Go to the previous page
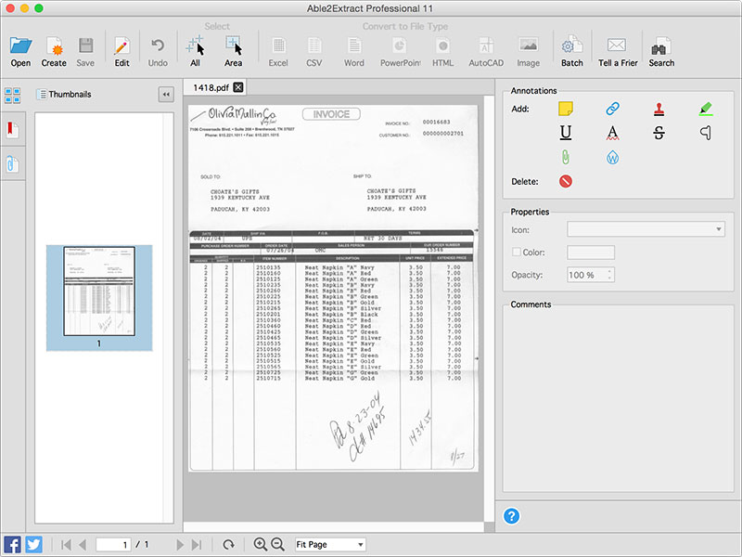 pos(83,545)
